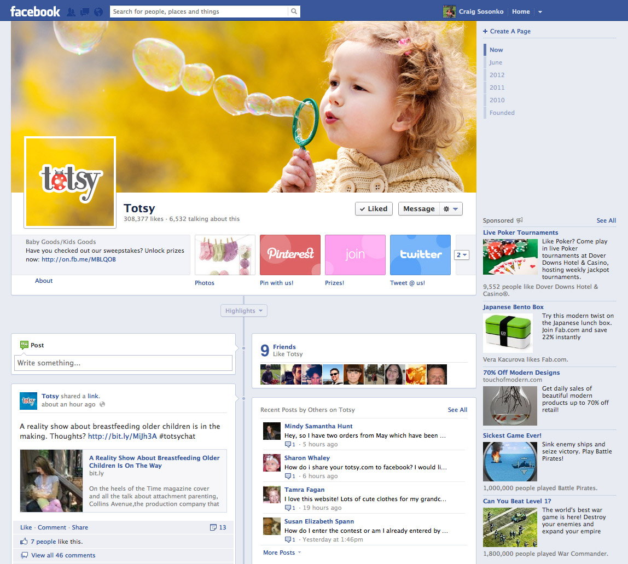Click the search people, places and things field

coord(199,11)
